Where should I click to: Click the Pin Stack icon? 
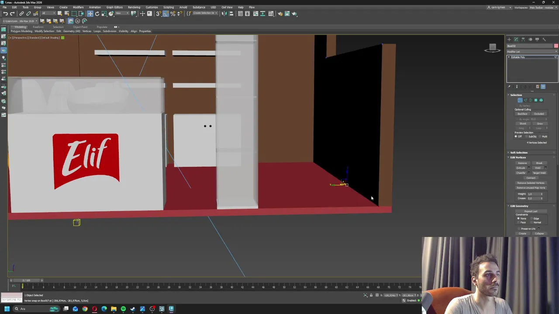tap(509, 86)
